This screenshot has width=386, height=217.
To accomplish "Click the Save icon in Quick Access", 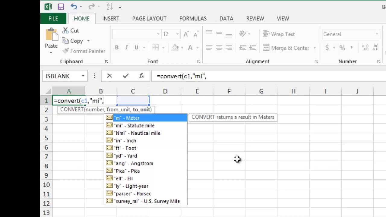I will [x=61, y=7].
